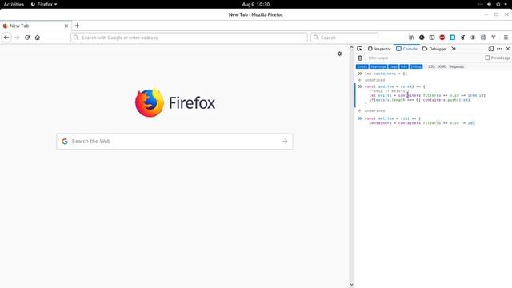512x288 pixels.
Task: Click the 'let containers = []' console entry
Action: tap(386, 74)
